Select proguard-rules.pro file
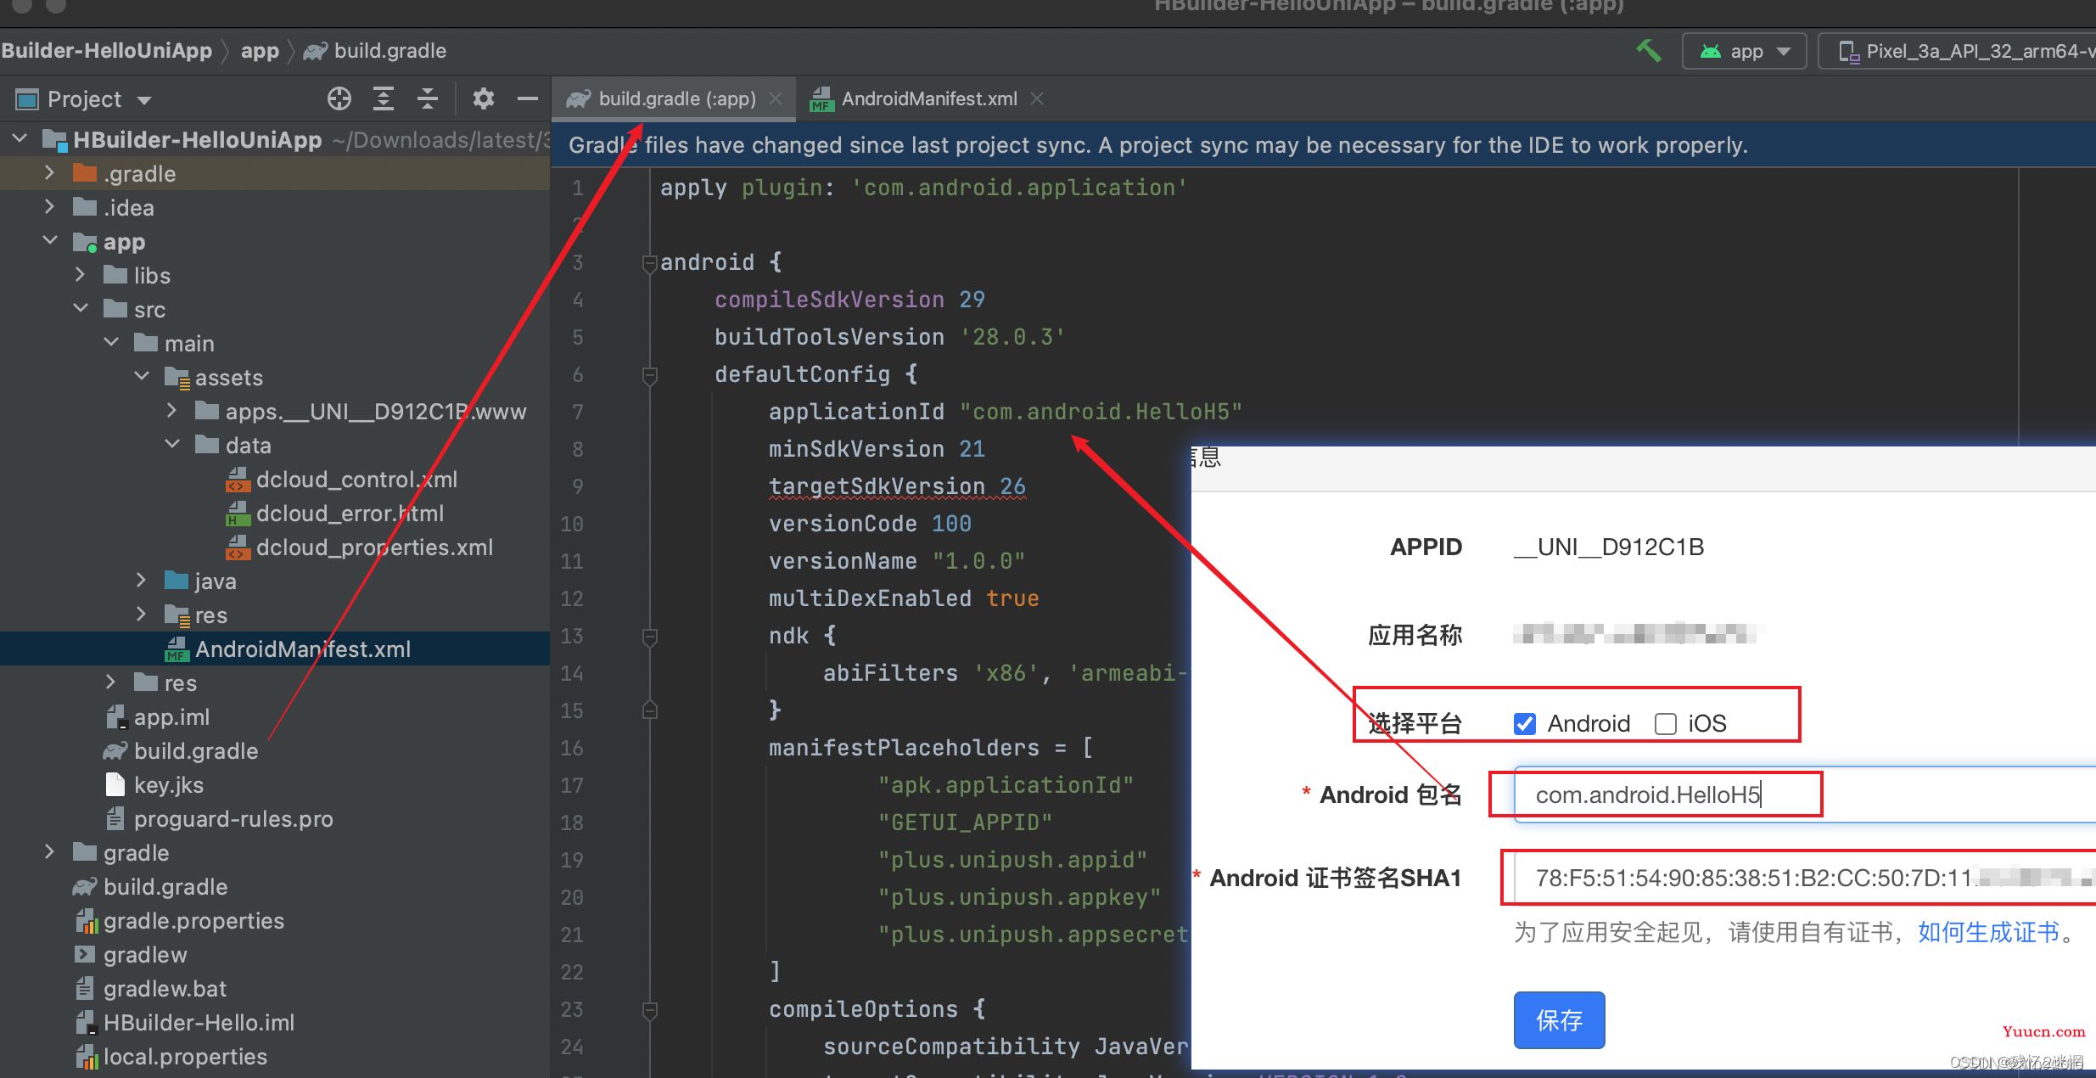The width and height of the screenshot is (2096, 1078). [219, 819]
